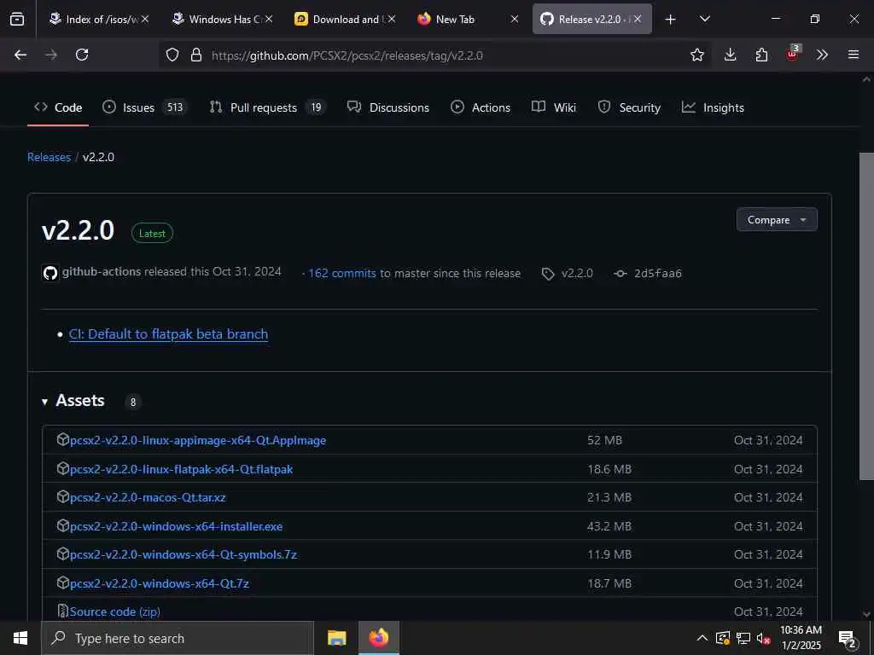Click the padlock site information icon
This screenshot has height=655, width=874.
(x=195, y=55)
